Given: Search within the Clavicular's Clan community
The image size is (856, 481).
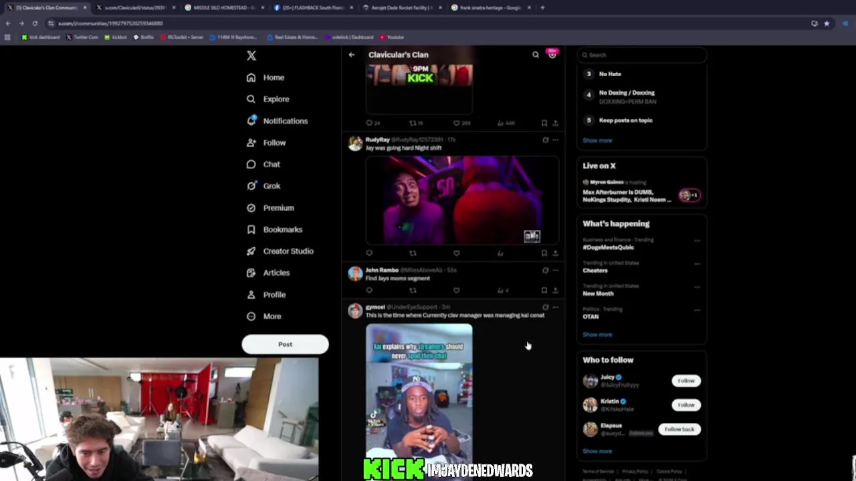Looking at the screenshot, I should coord(536,55).
